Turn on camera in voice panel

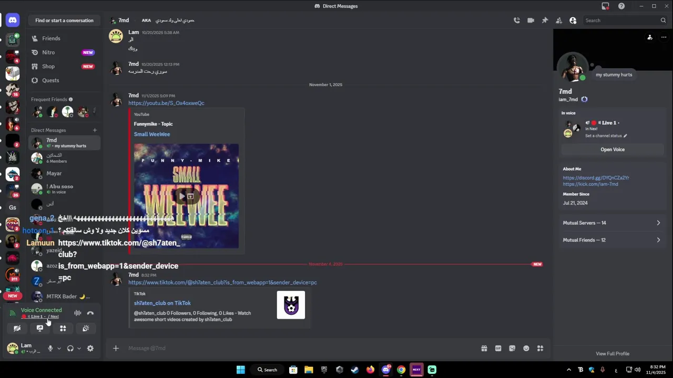point(17,328)
